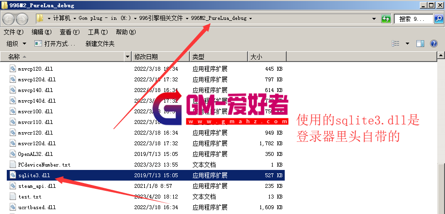The image size is (445, 214).
Task: Sort by the 修改日期 column header
Action: (x=161, y=57)
